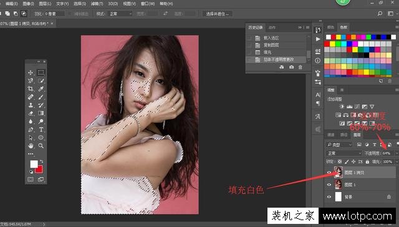The image size is (399, 227).
Task: Select the Dodge tool
Action: (41, 122)
